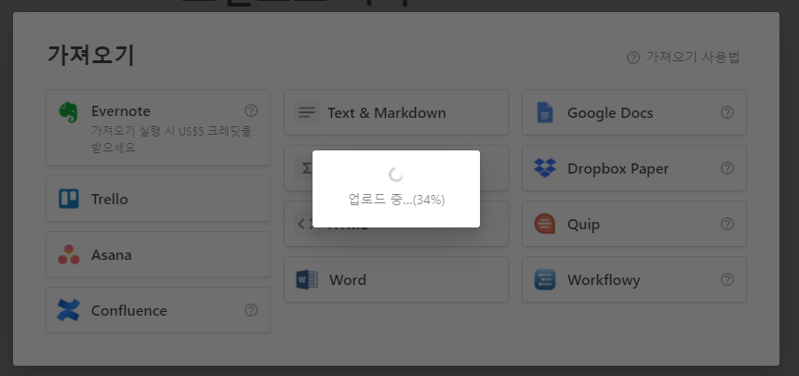Click the Google Docs file icon
This screenshot has height=376, width=799.
[x=545, y=112]
